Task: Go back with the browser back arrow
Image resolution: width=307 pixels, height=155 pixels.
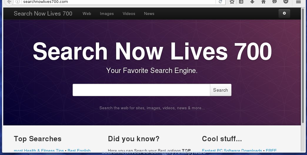Action: tap(9, 2)
